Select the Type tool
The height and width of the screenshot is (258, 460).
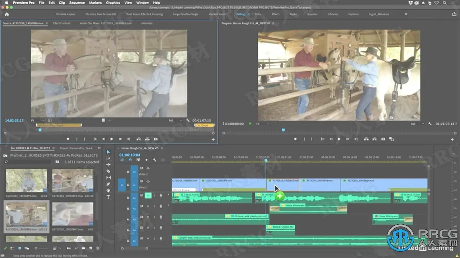tap(109, 197)
